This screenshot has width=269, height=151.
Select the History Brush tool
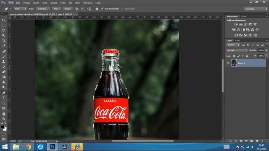click(4, 67)
